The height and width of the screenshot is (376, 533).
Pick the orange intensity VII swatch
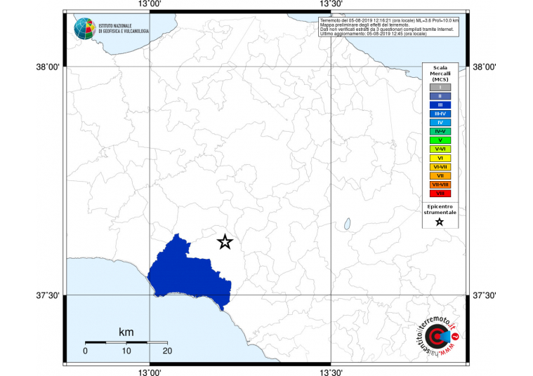(x=440, y=175)
